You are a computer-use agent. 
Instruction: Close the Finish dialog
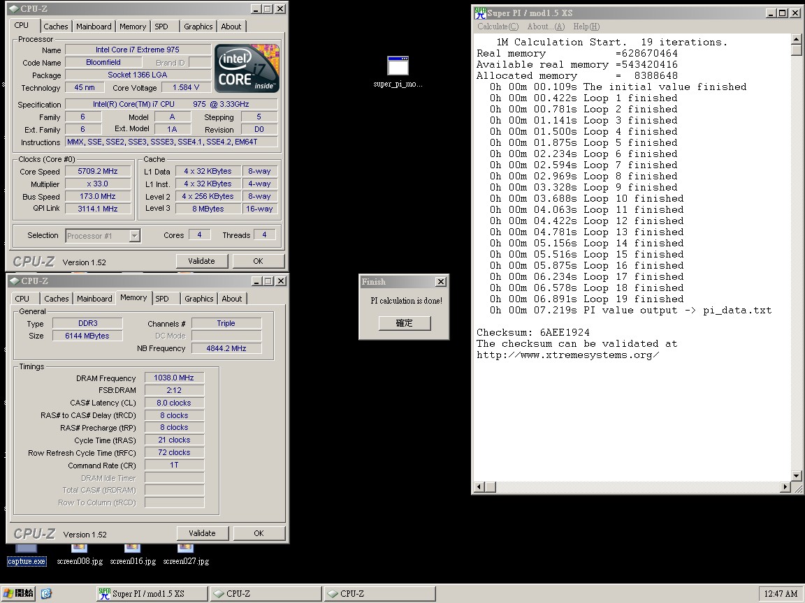tap(441, 281)
